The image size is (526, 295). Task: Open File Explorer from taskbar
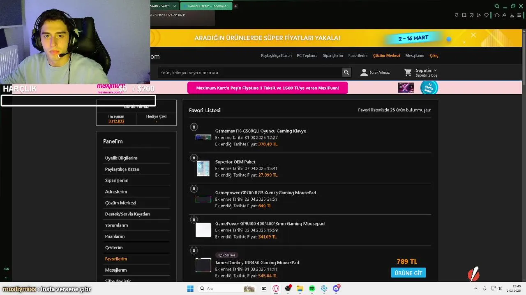tap(300, 288)
